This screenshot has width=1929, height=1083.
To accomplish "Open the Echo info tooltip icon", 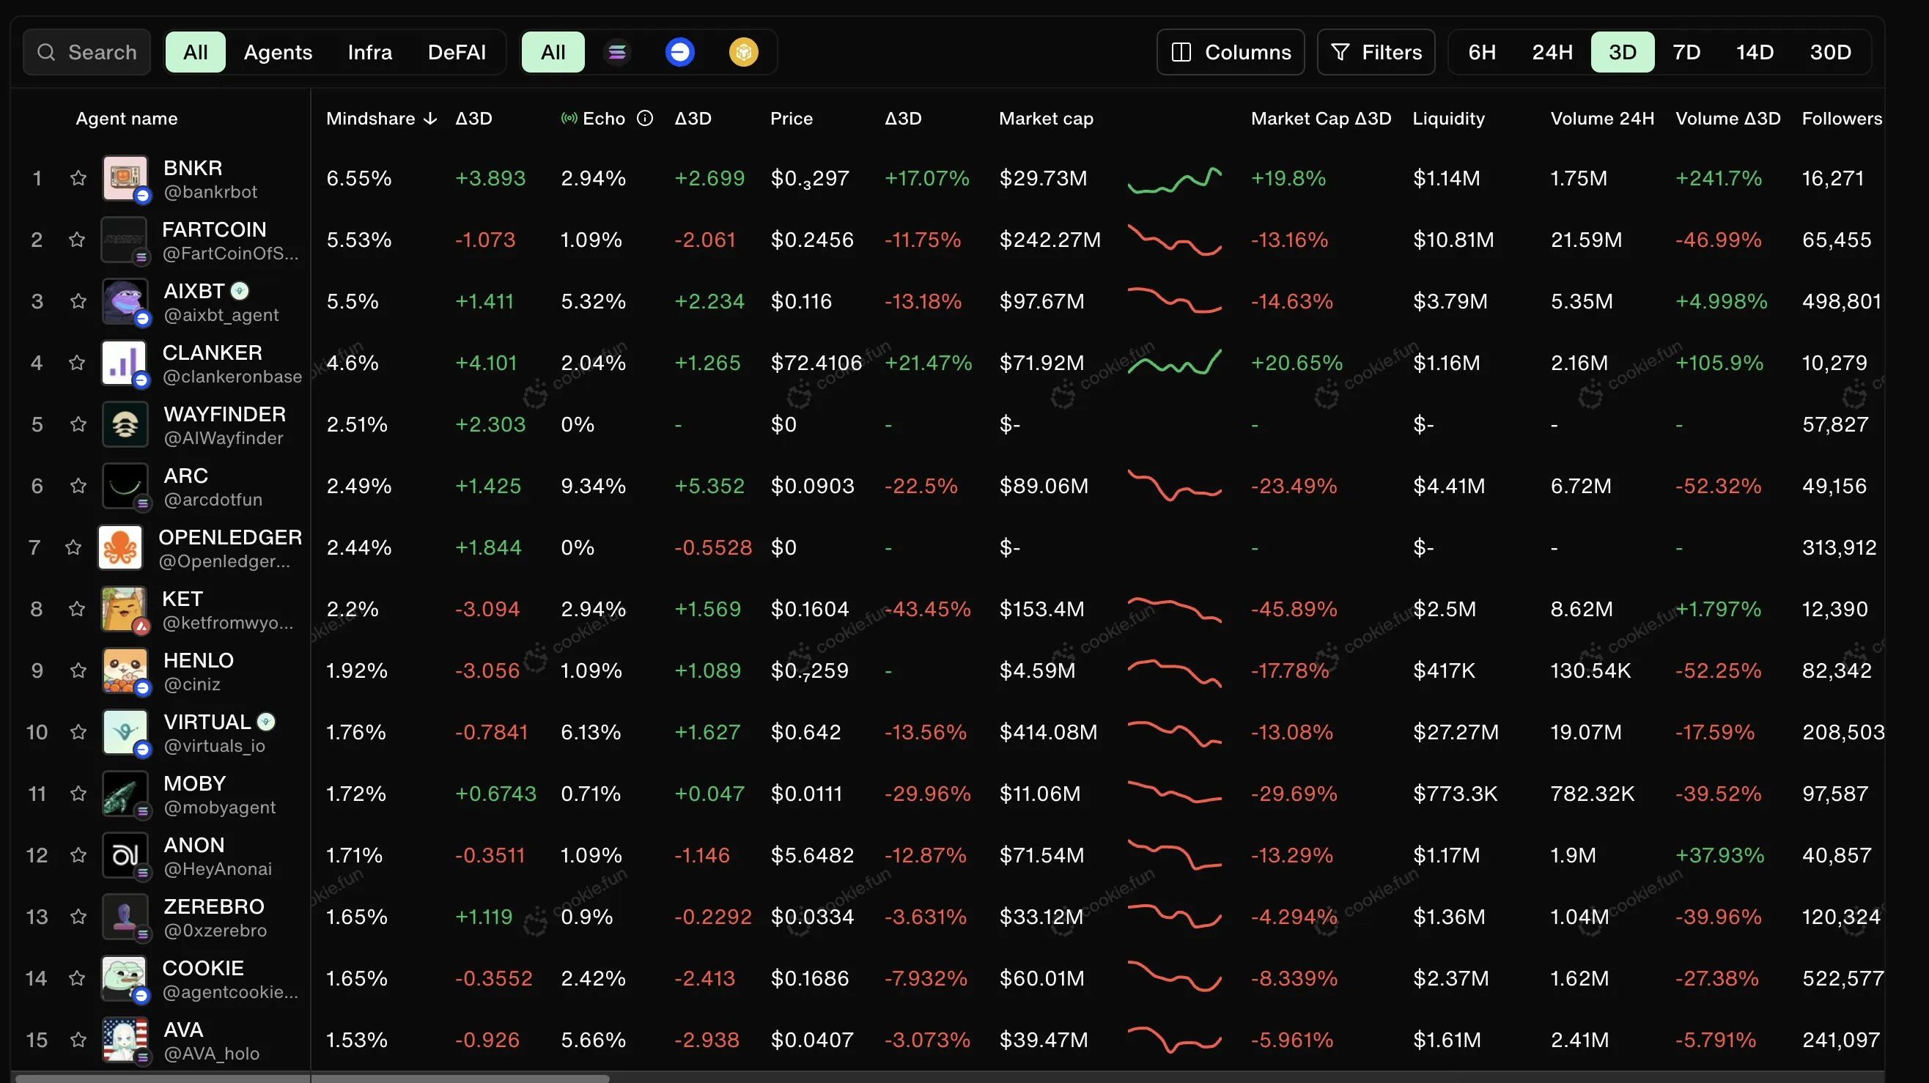I will [645, 118].
